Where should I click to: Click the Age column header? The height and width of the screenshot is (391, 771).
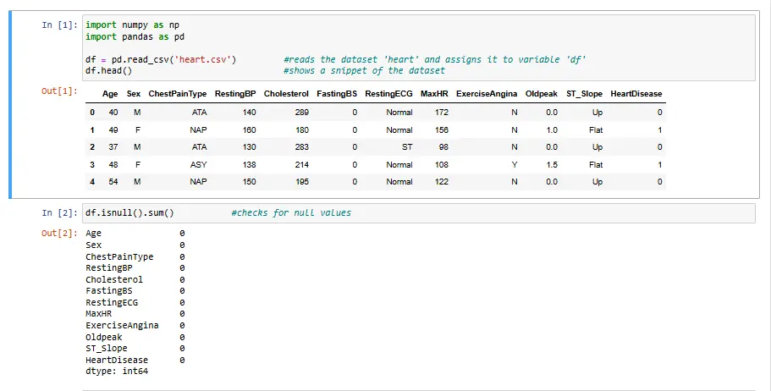tap(110, 94)
